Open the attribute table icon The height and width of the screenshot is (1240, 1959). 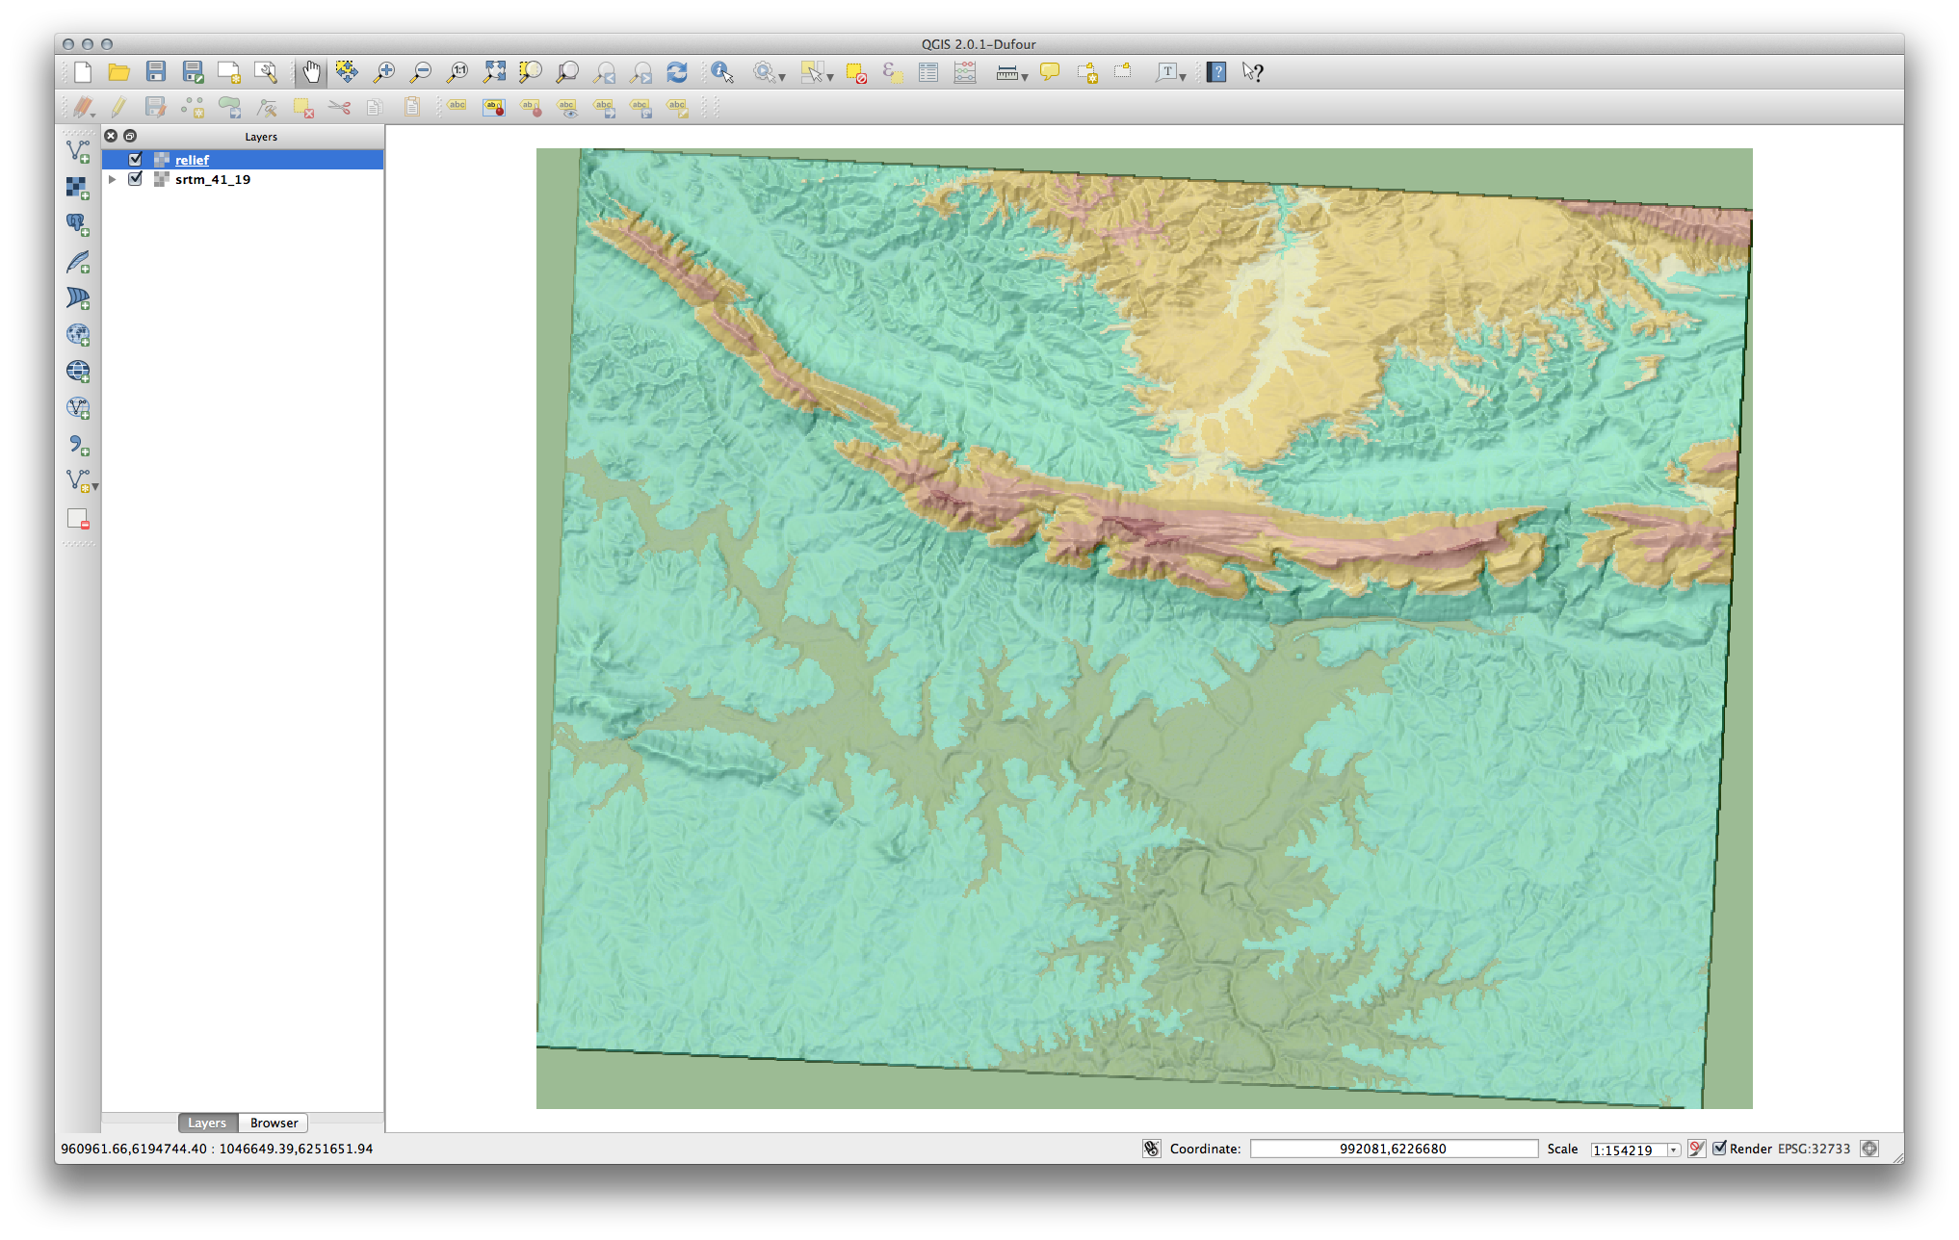point(928,72)
